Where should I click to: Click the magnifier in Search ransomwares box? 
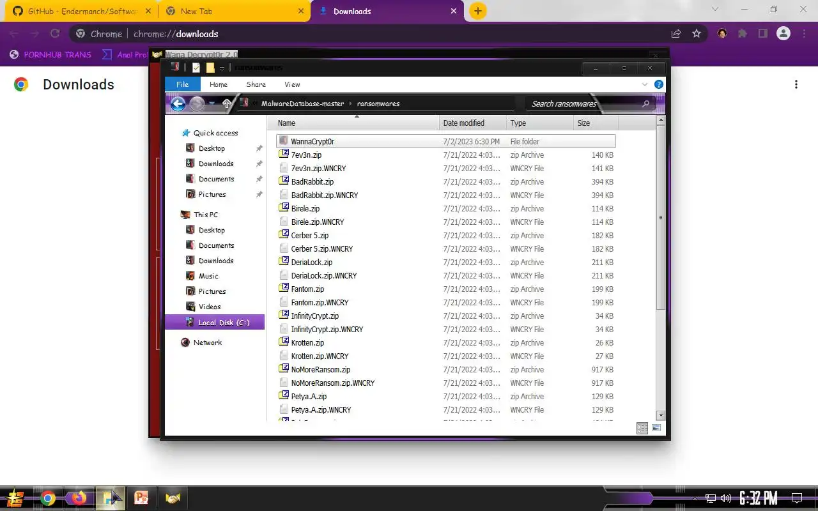tap(645, 103)
